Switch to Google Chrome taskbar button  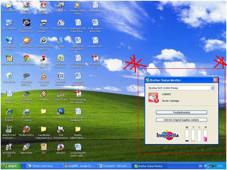(x=79, y=166)
